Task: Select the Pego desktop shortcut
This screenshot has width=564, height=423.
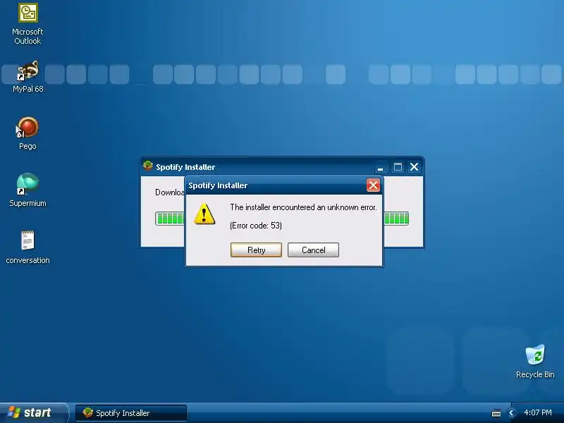Action: pyautogui.click(x=27, y=133)
